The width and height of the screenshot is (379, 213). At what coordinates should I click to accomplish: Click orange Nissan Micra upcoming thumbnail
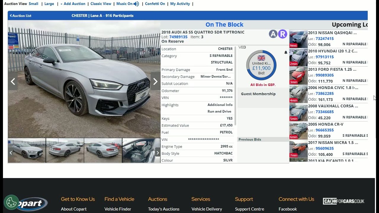click(x=298, y=149)
